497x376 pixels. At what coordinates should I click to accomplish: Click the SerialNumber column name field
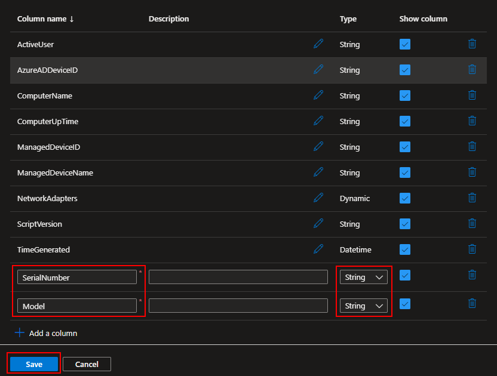pyautogui.click(x=76, y=277)
